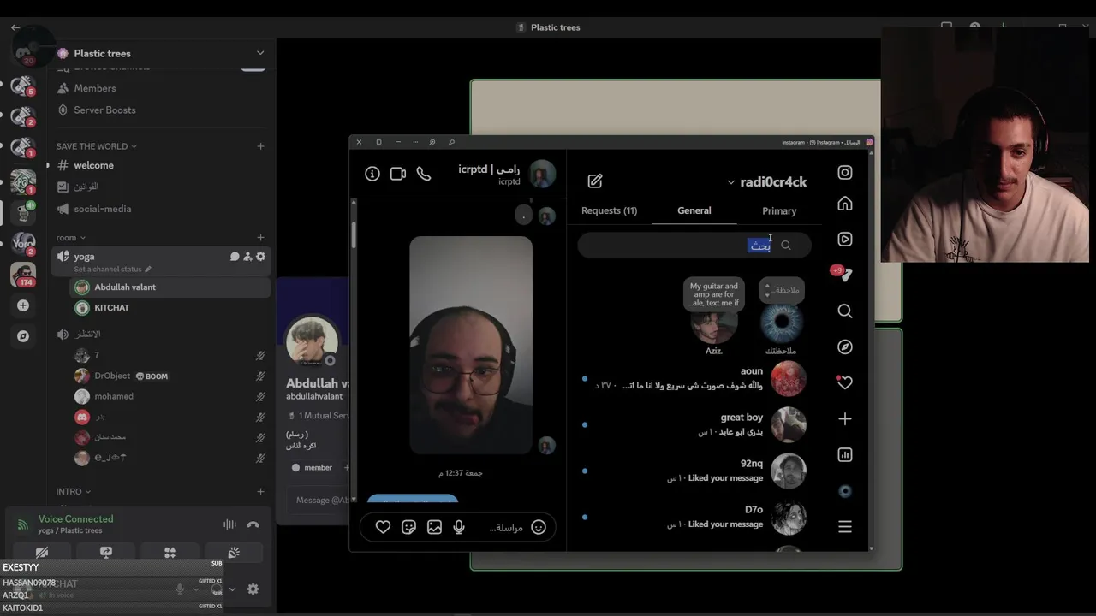The image size is (1096, 616).
Task: Add channel to room category
Action: [x=260, y=238]
